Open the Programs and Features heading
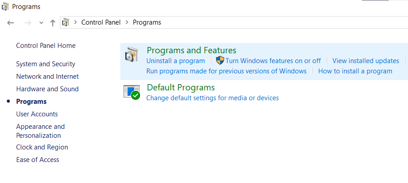The height and width of the screenshot is (183, 408). [x=191, y=50]
